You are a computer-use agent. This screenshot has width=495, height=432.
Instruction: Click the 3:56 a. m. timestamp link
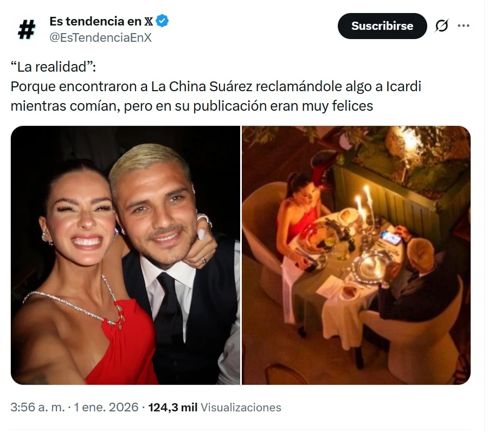coord(37,407)
